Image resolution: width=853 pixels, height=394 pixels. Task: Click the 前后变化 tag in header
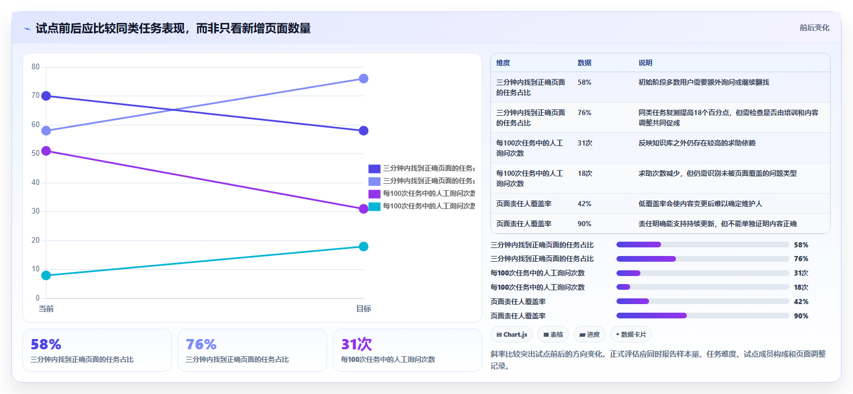814,28
